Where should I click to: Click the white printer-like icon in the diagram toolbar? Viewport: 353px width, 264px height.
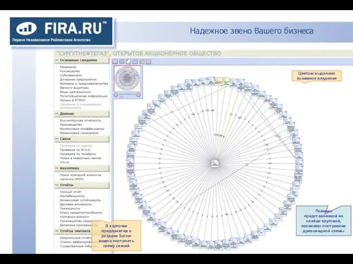pos(128,61)
